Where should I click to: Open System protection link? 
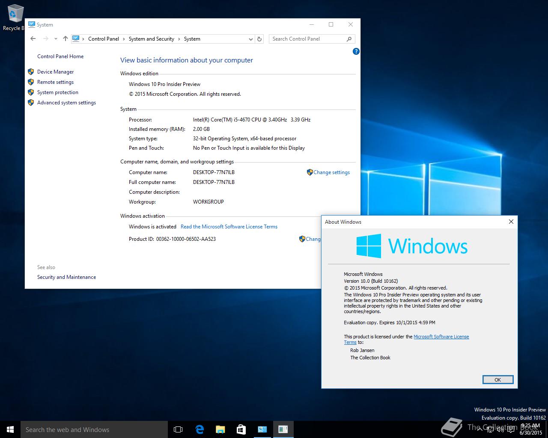(58, 92)
